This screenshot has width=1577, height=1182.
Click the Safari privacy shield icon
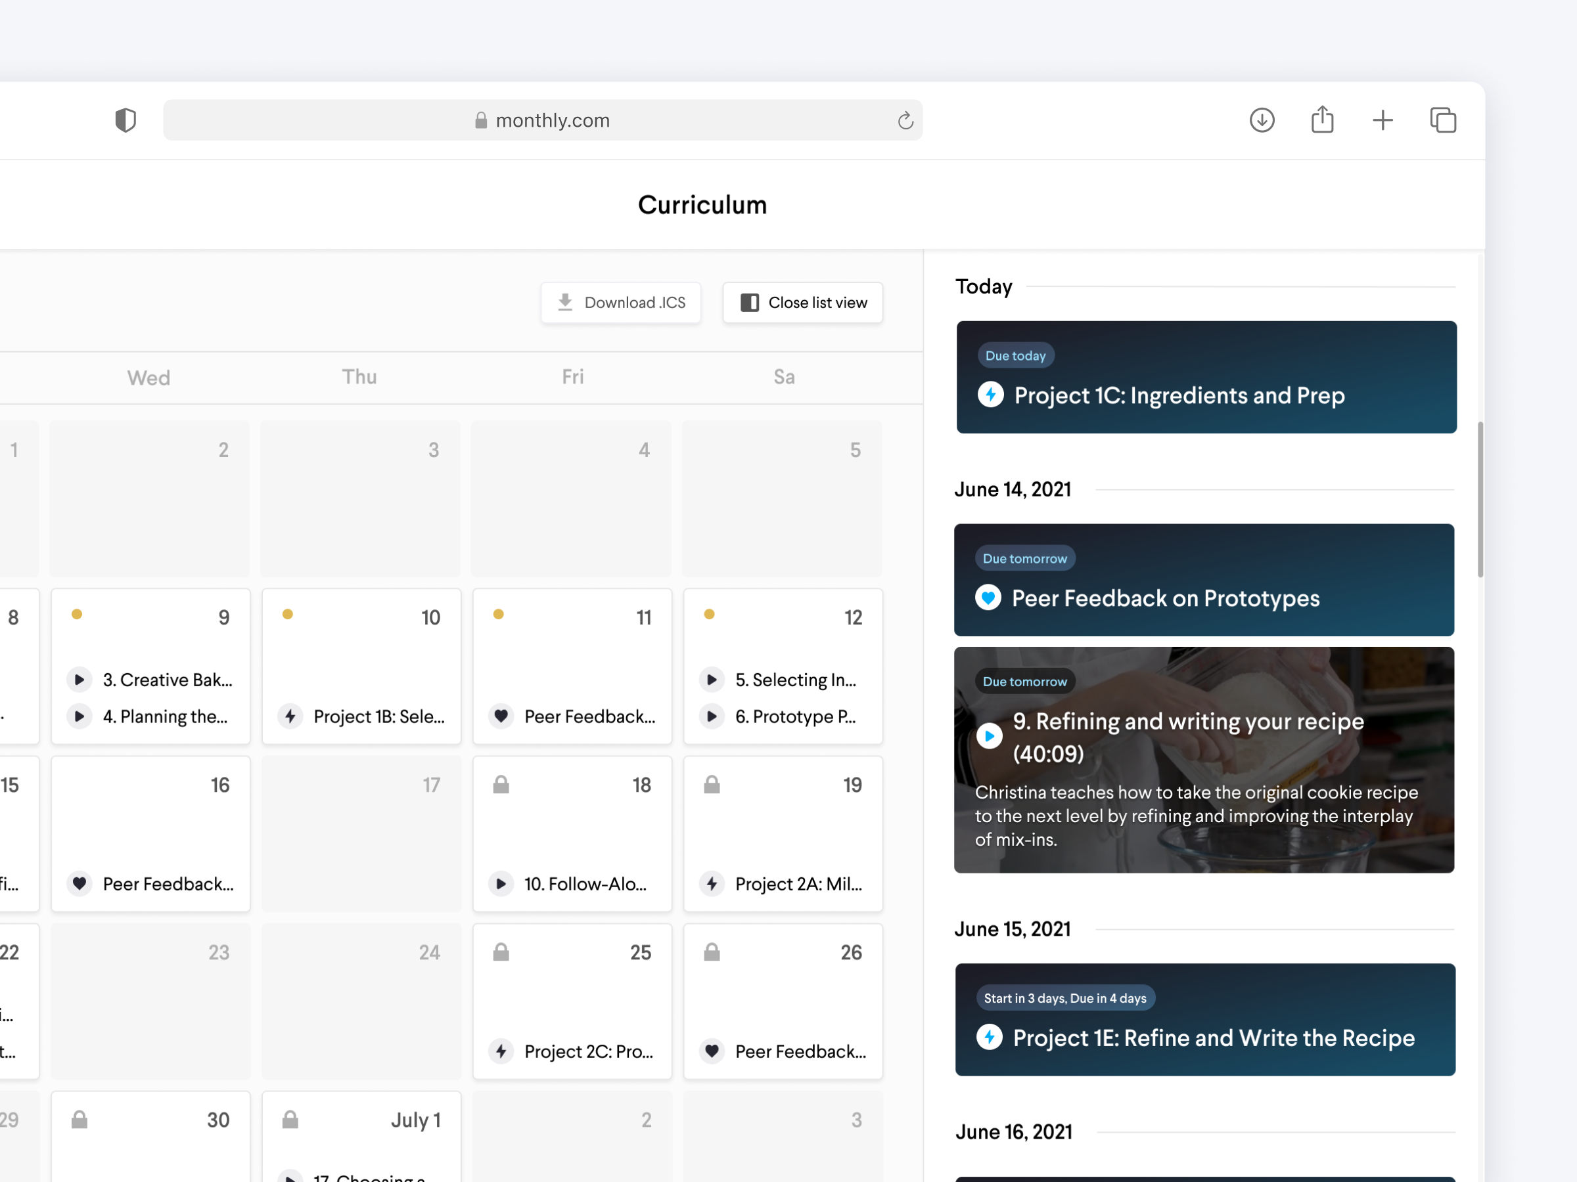pos(126,120)
